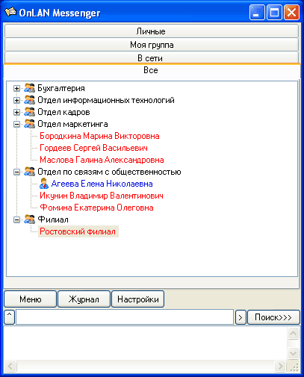Click the horizontal scroll right arrow
Viewport: 304px width, 377px height.
tap(280, 367)
